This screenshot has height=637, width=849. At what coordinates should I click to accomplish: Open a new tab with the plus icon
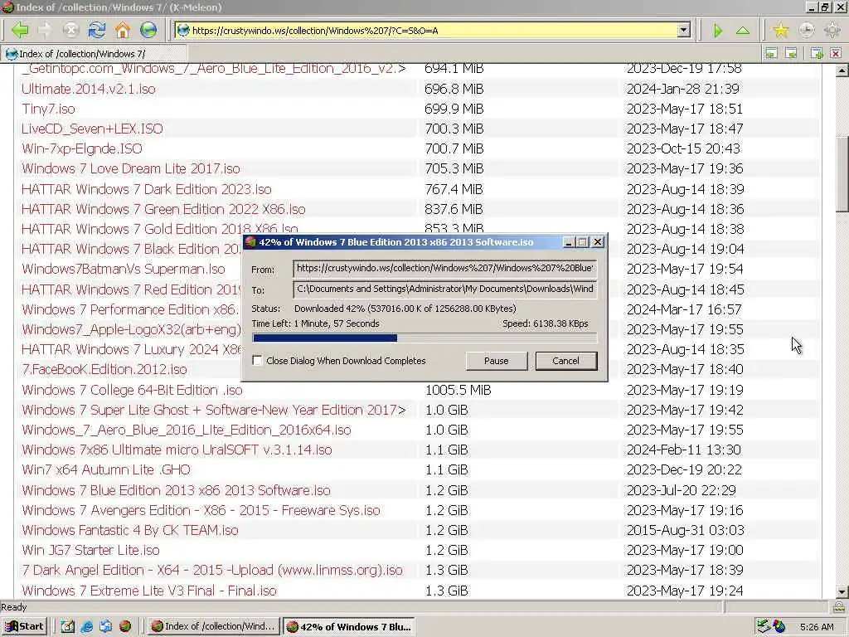point(817,54)
